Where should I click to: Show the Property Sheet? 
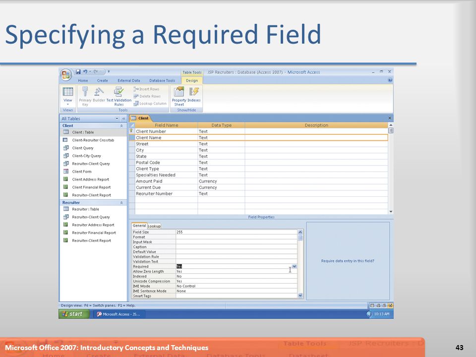(179, 96)
